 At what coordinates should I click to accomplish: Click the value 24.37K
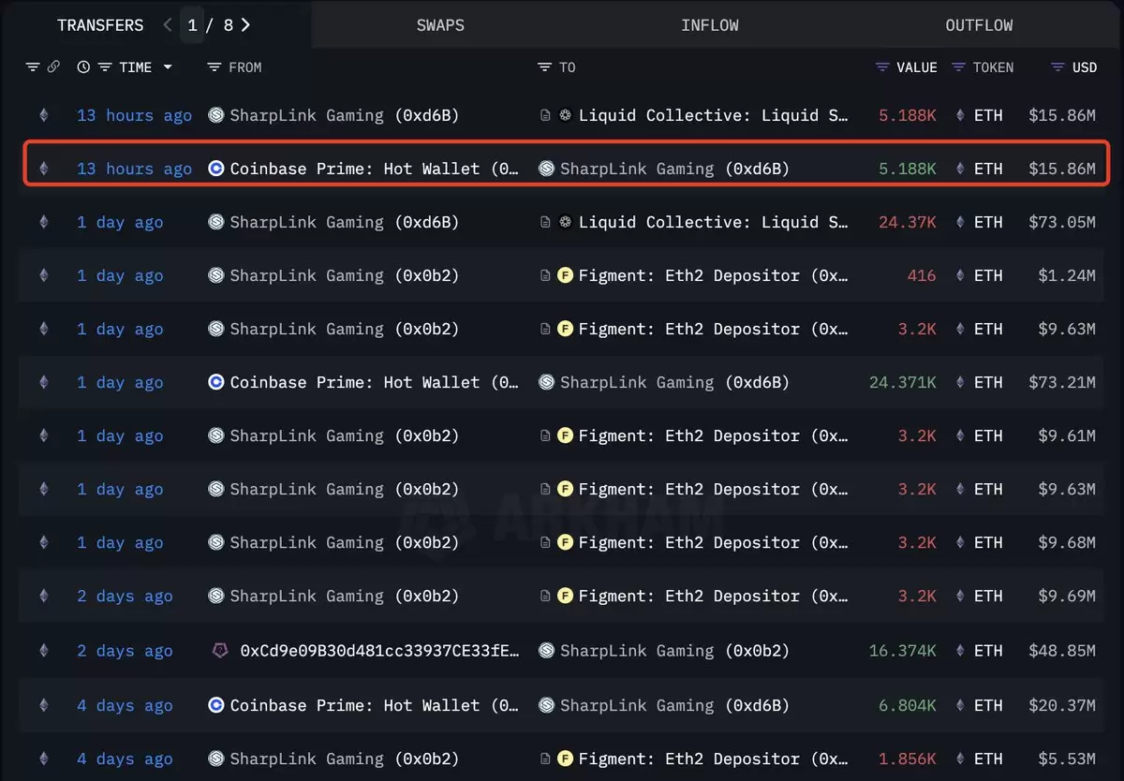pos(908,222)
